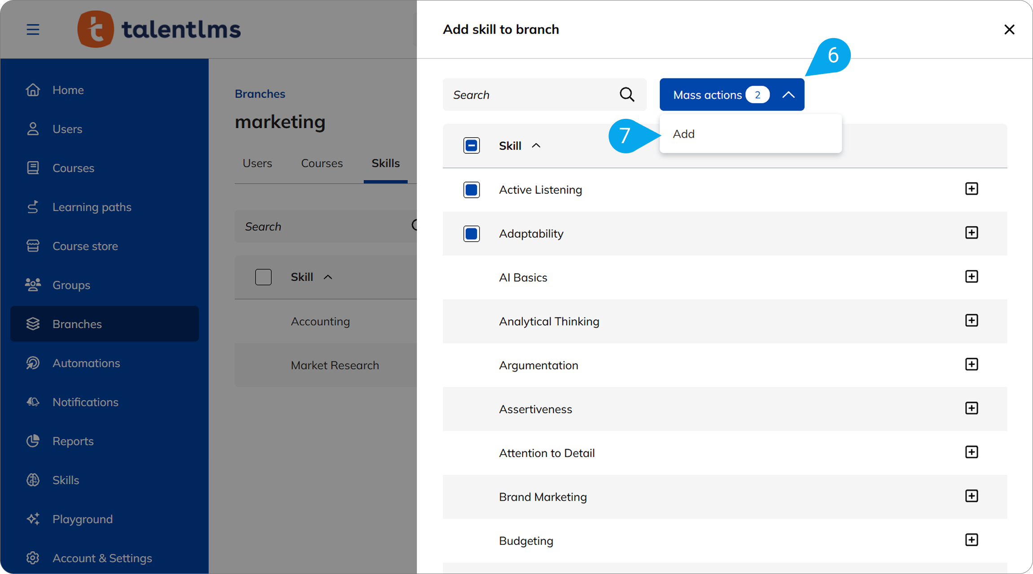
Task: Click the Adaptability skill name
Action: 531,234
